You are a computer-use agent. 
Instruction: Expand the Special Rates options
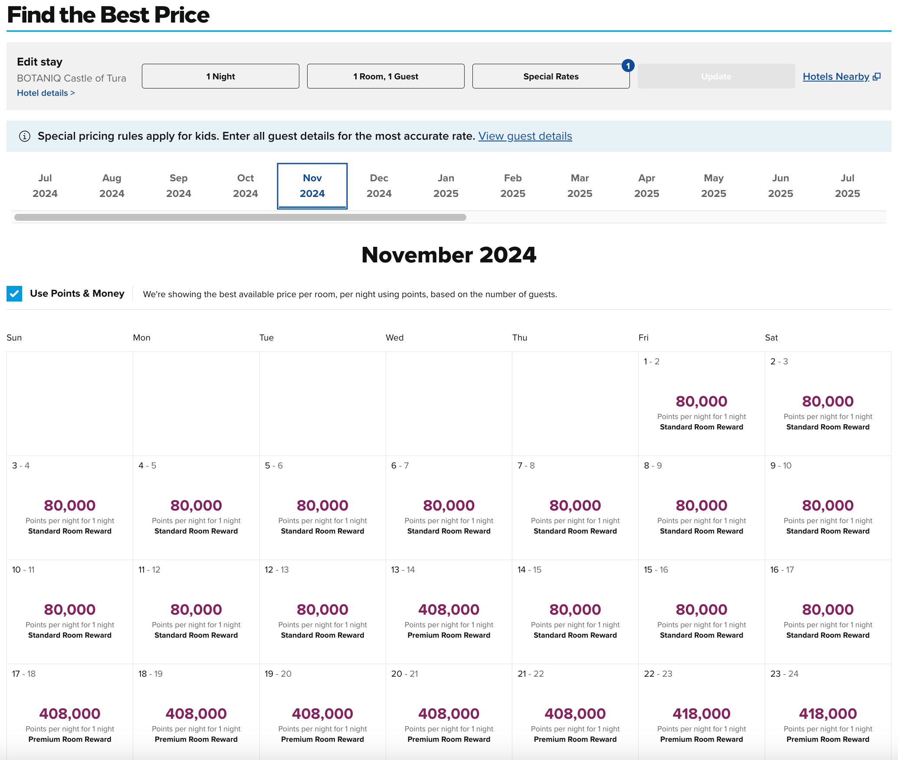pos(551,76)
